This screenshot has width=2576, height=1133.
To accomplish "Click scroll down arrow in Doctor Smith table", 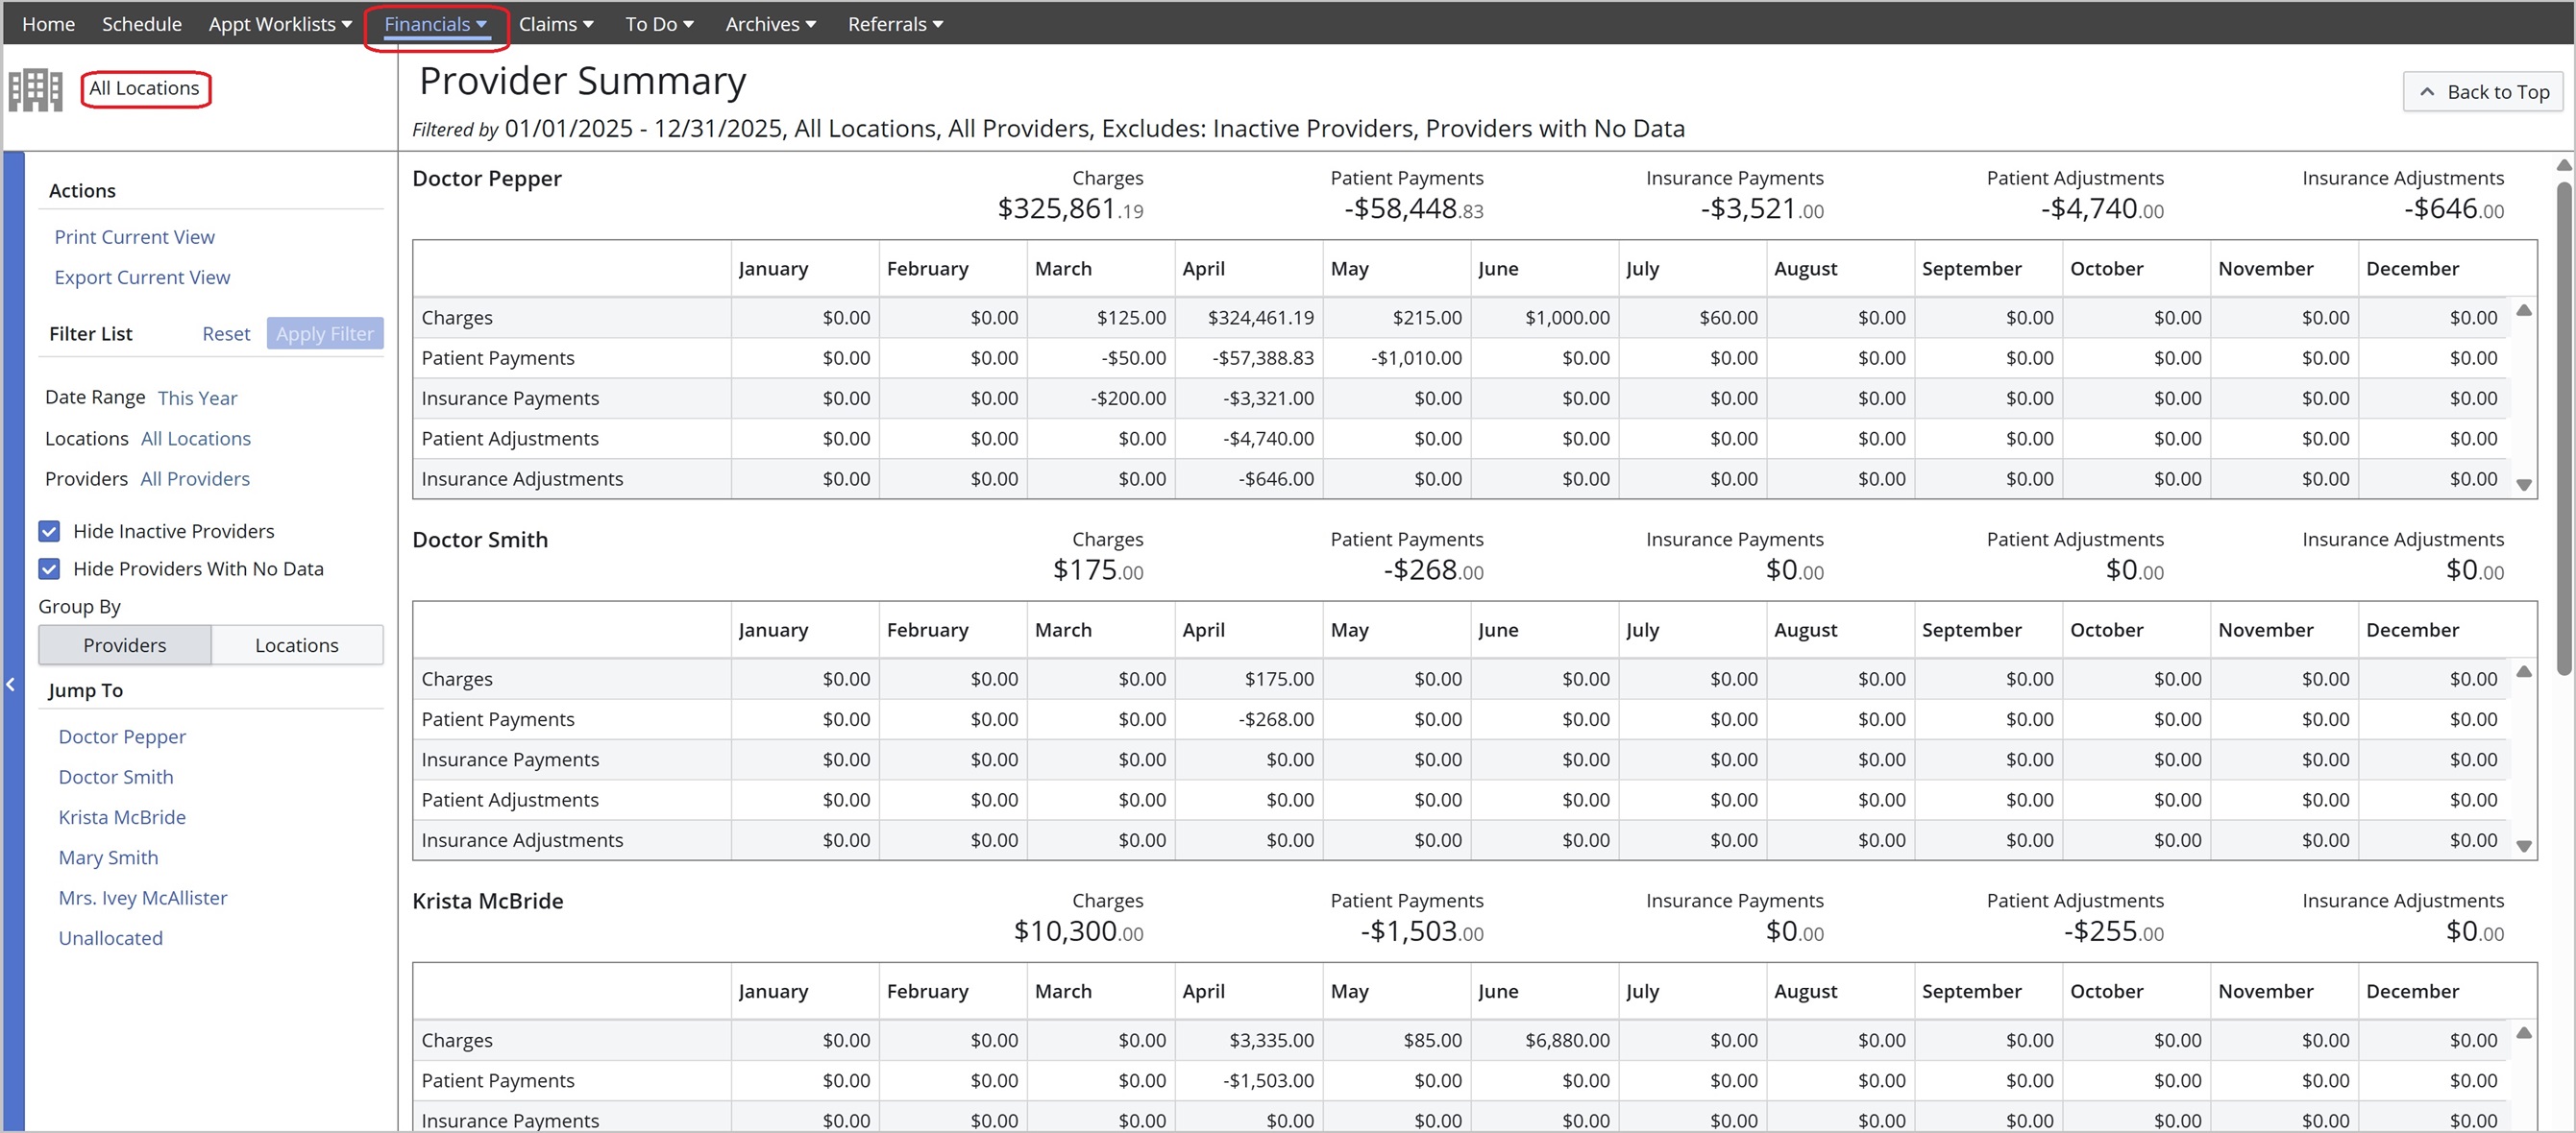I will click(2524, 846).
